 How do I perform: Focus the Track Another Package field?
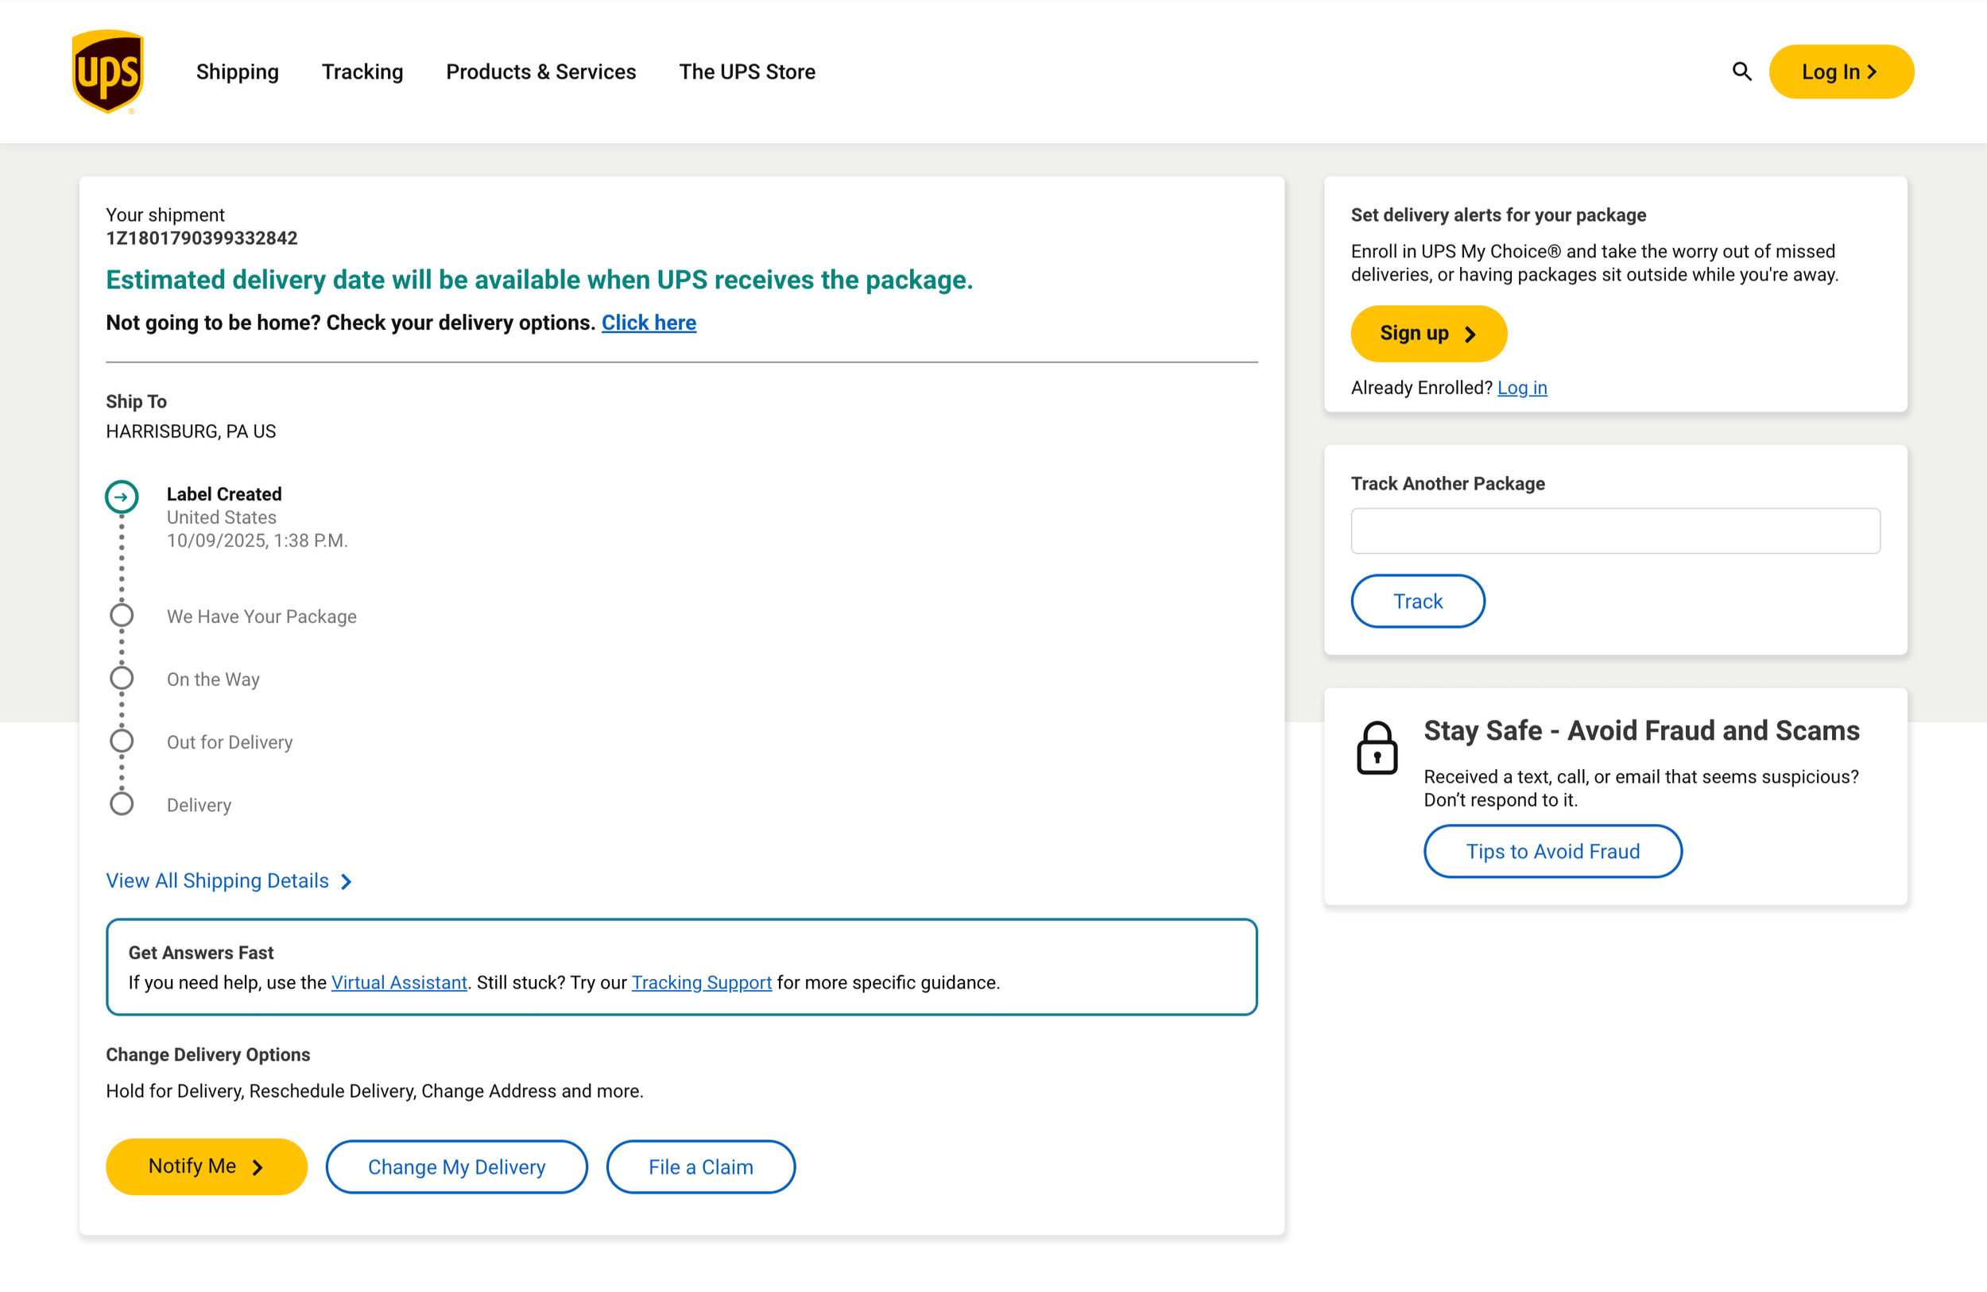coord(1615,531)
